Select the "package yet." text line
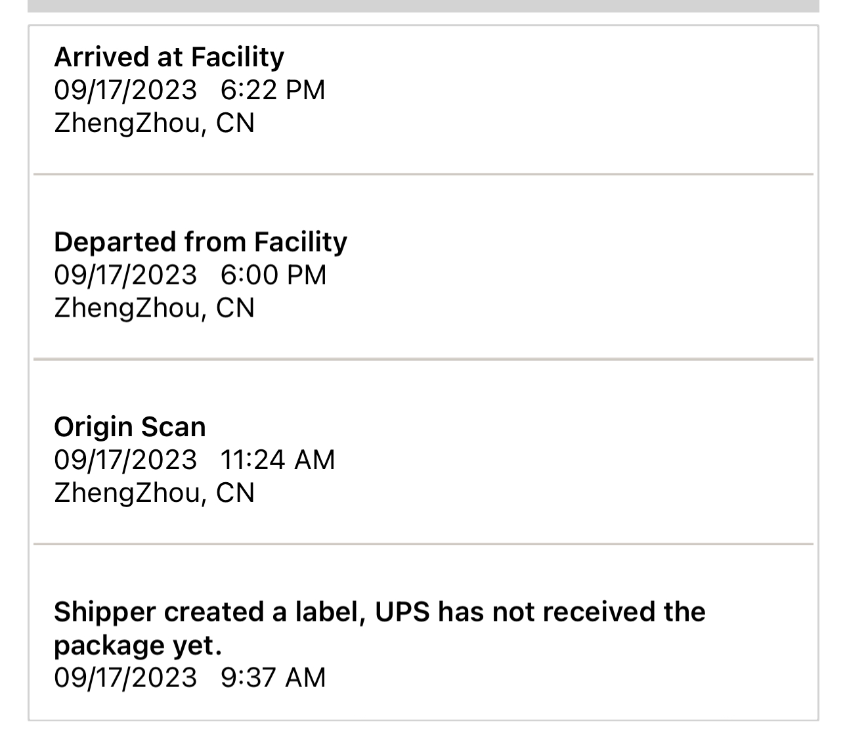Image resolution: width=847 pixels, height=743 pixels. (138, 645)
